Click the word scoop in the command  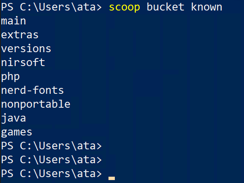[x=125, y=8]
